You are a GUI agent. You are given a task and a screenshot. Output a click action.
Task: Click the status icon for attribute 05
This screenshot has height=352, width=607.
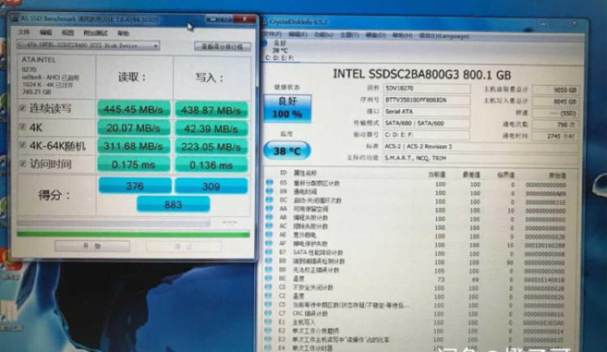270,182
